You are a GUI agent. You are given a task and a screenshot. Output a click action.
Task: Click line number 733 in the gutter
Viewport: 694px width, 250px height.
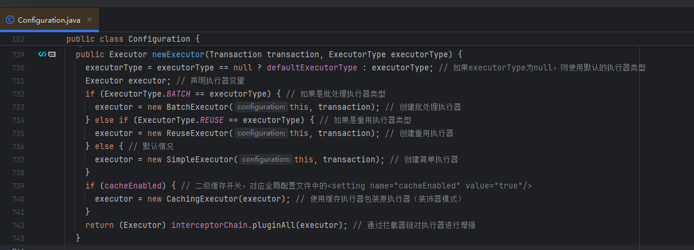tap(18, 107)
